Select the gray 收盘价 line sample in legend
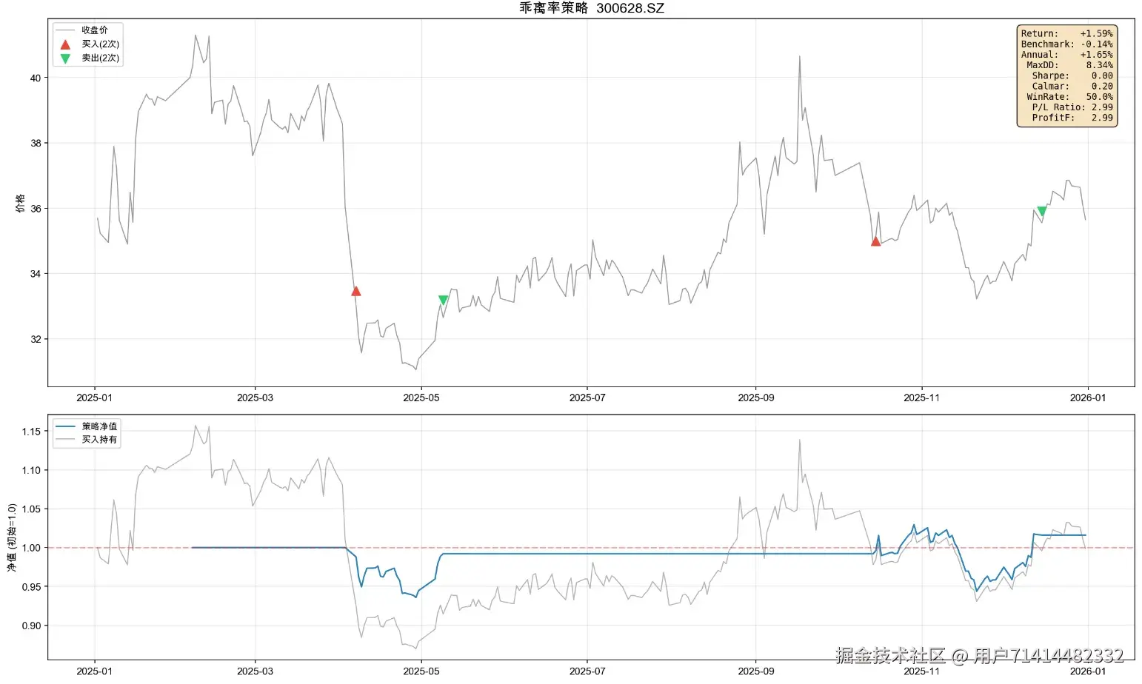Image resolution: width=1142 pixels, height=684 pixels. 65,30
